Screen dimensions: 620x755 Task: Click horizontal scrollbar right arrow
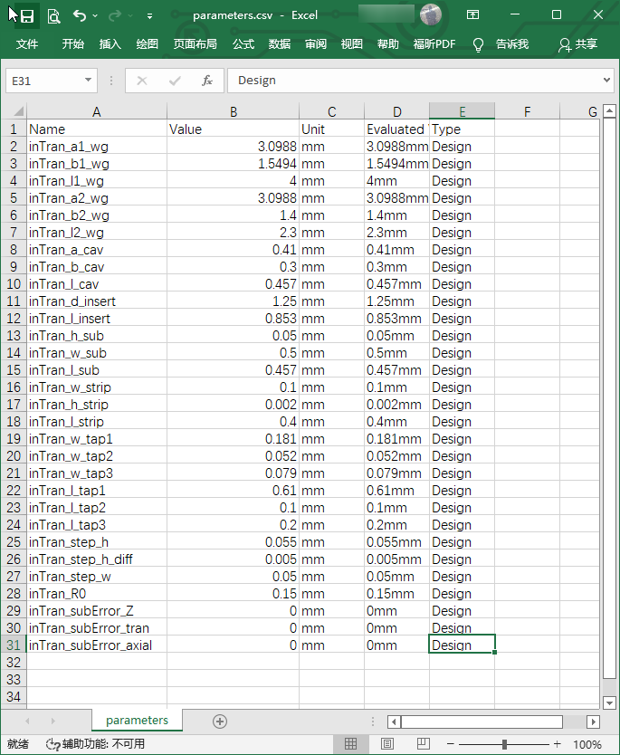(x=593, y=722)
